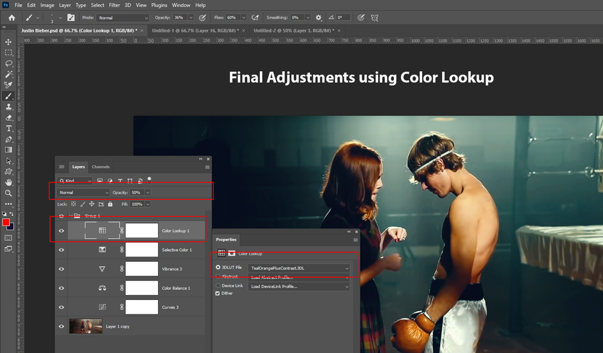Open the Edit Toolbar three-dots button
The height and width of the screenshot is (353, 603).
[x=8, y=203]
